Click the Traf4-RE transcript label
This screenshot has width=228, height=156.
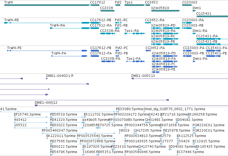coord(12,20)
